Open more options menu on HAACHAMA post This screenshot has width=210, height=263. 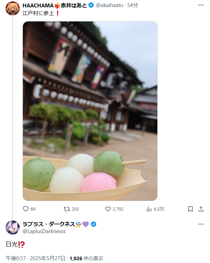tap(201, 5)
